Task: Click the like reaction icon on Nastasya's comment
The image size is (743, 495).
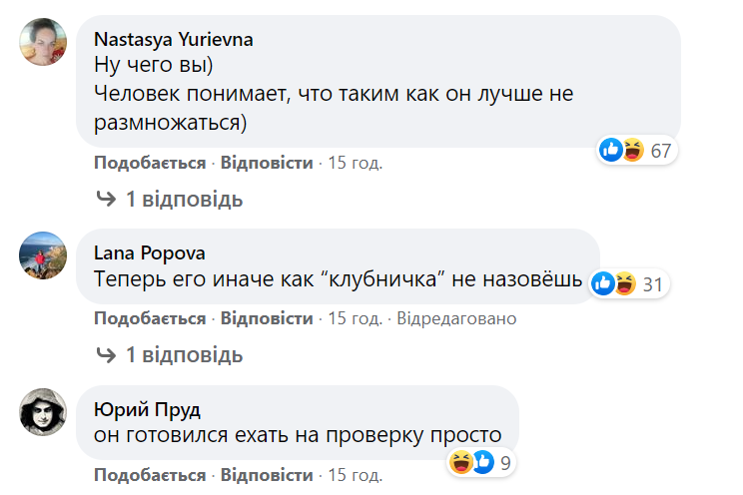Action: [x=611, y=150]
